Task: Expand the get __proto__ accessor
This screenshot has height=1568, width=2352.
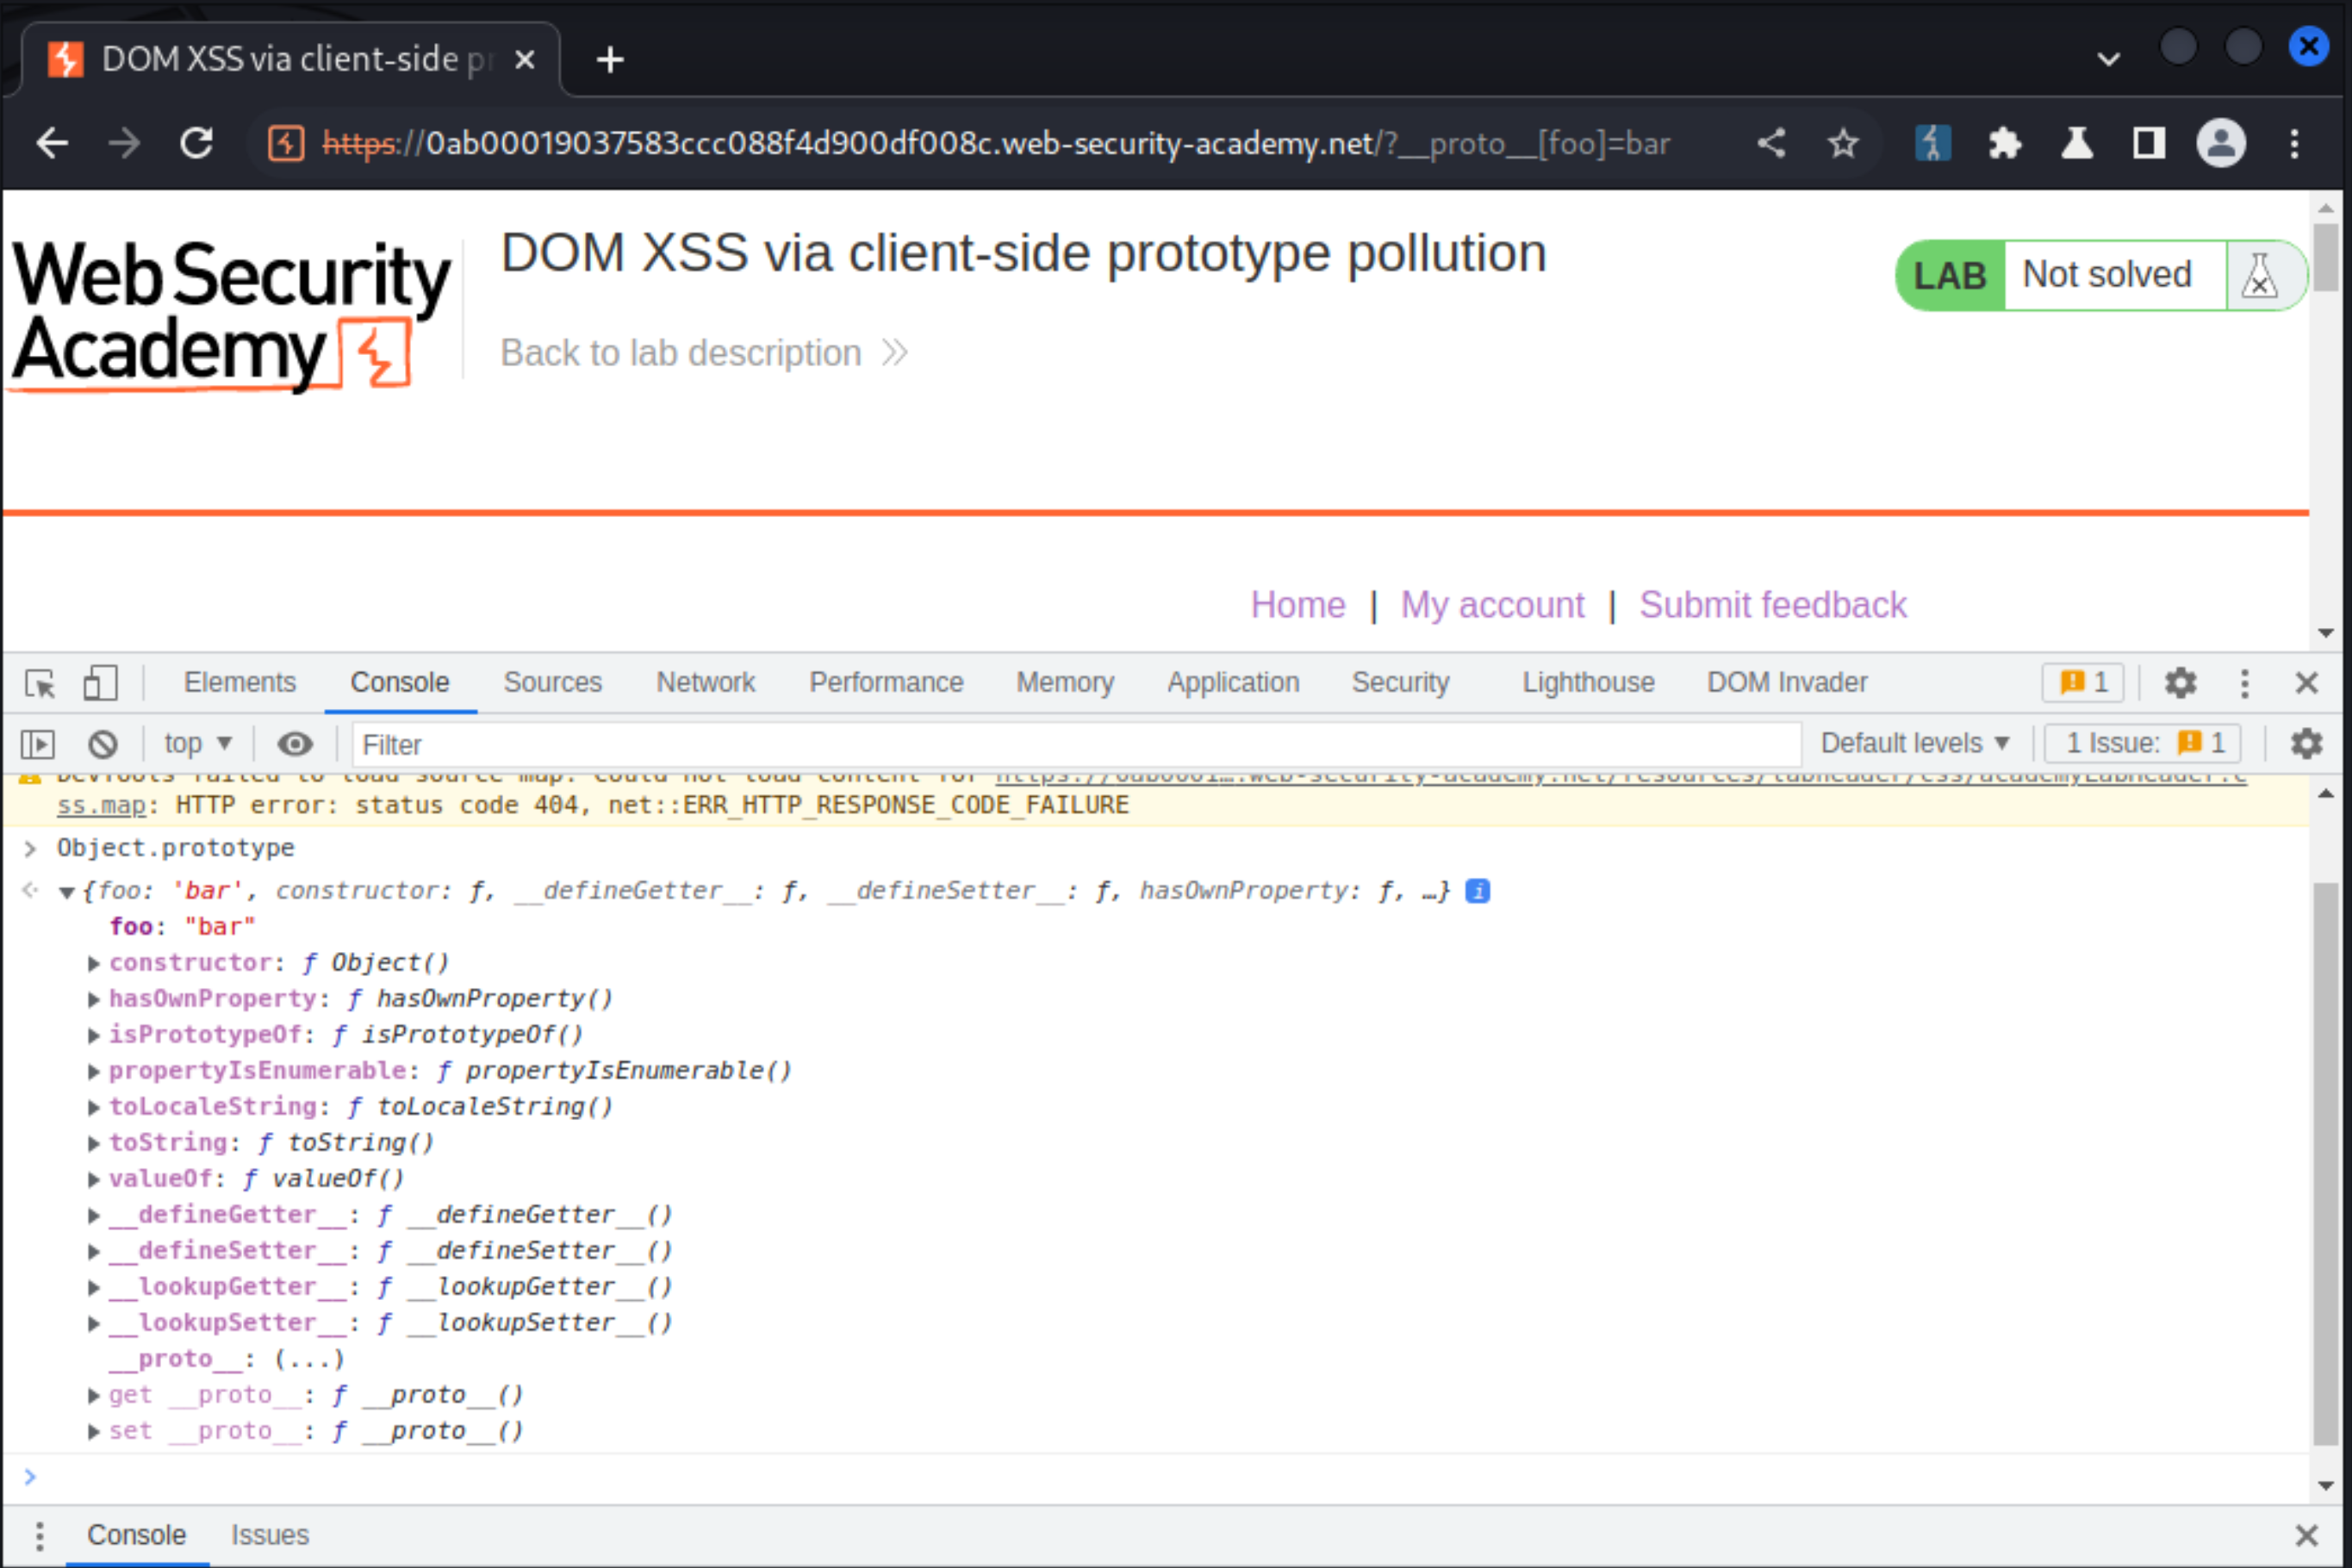Action: 93,1395
